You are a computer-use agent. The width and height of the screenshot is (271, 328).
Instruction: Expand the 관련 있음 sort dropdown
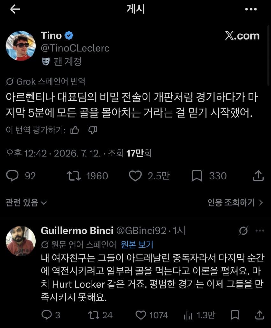coord(26,202)
